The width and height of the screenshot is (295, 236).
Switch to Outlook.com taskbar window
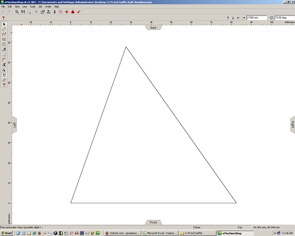122,233
